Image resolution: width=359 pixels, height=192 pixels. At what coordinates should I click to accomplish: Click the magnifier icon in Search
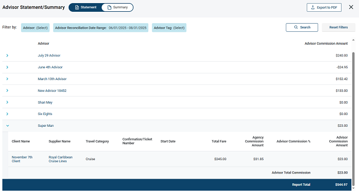click(x=296, y=27)
